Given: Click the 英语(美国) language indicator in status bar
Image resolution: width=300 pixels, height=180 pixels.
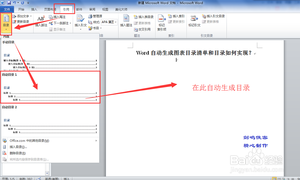Looking at the screenshot, I should (x=52, y=179).
